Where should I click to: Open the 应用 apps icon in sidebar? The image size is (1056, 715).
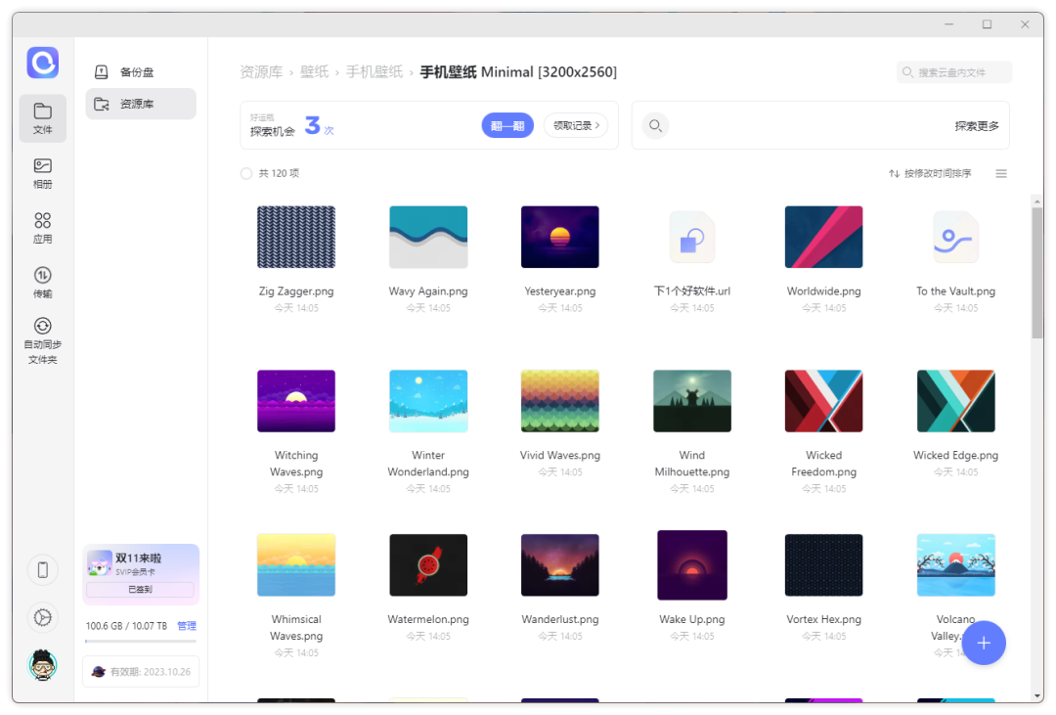[42, 228]
